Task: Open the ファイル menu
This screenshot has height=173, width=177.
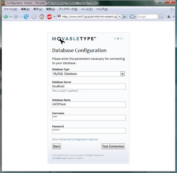Action: coord(11,9)
